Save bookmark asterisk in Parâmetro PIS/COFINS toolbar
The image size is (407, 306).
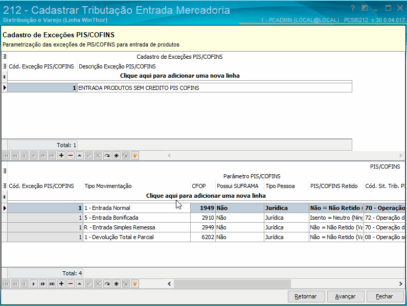point(116,284)
